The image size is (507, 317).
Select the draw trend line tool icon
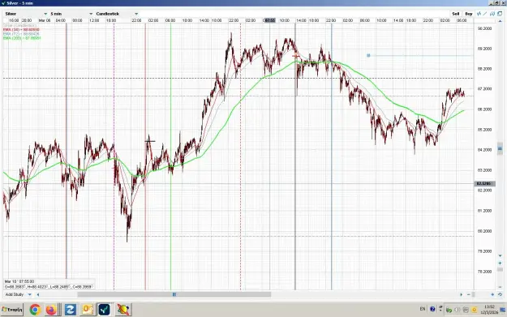pyautogui.click(x=484, y=14)
